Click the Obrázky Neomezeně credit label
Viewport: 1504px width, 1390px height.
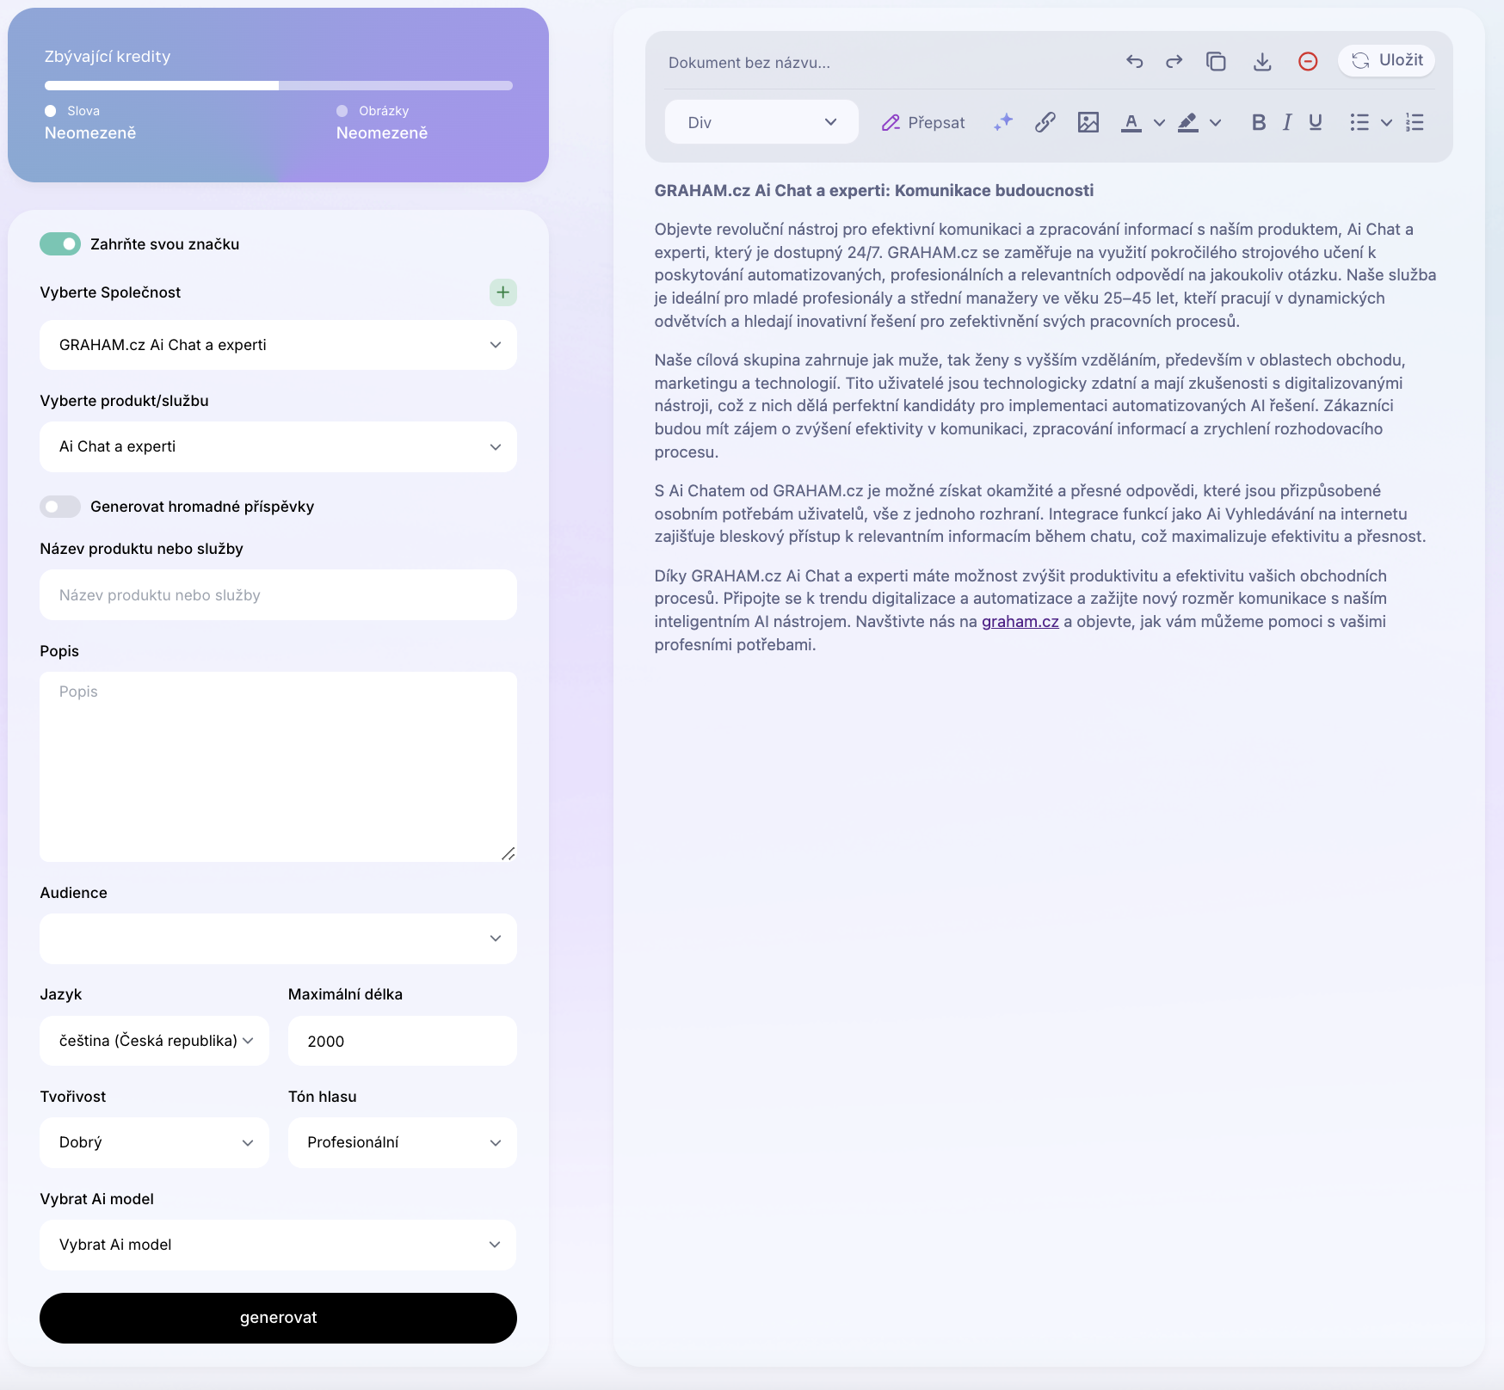pos(382,122)
